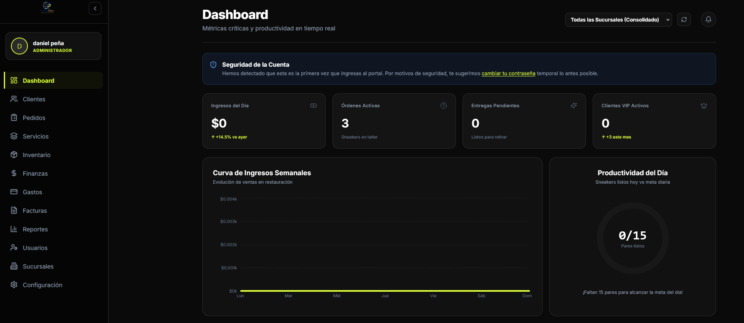Open the Todas las Sucursales branch dropdown
The width and height of the screenshot is (744, 323).
click(x=619, y=19)
